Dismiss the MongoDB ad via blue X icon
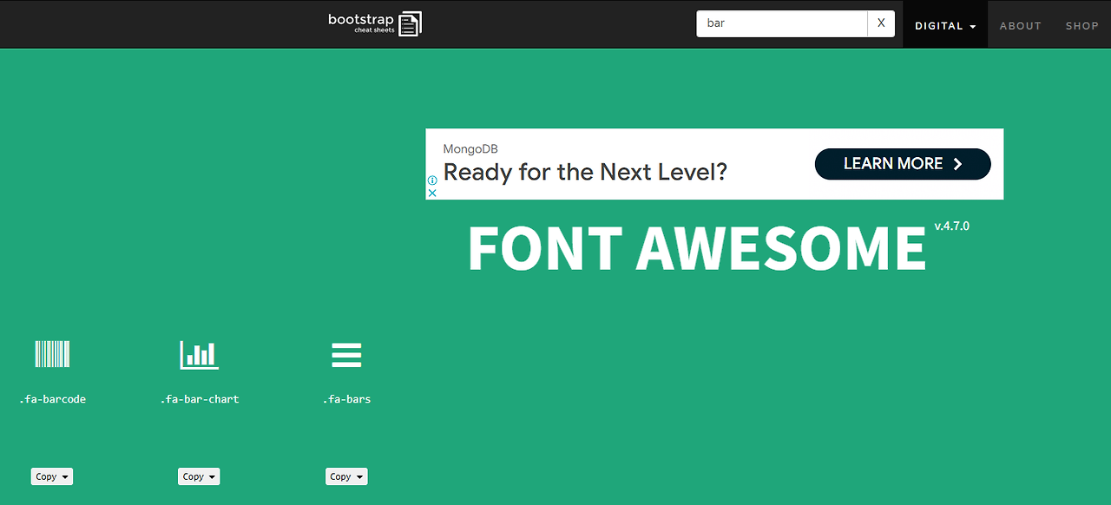 tap(431, 193)
